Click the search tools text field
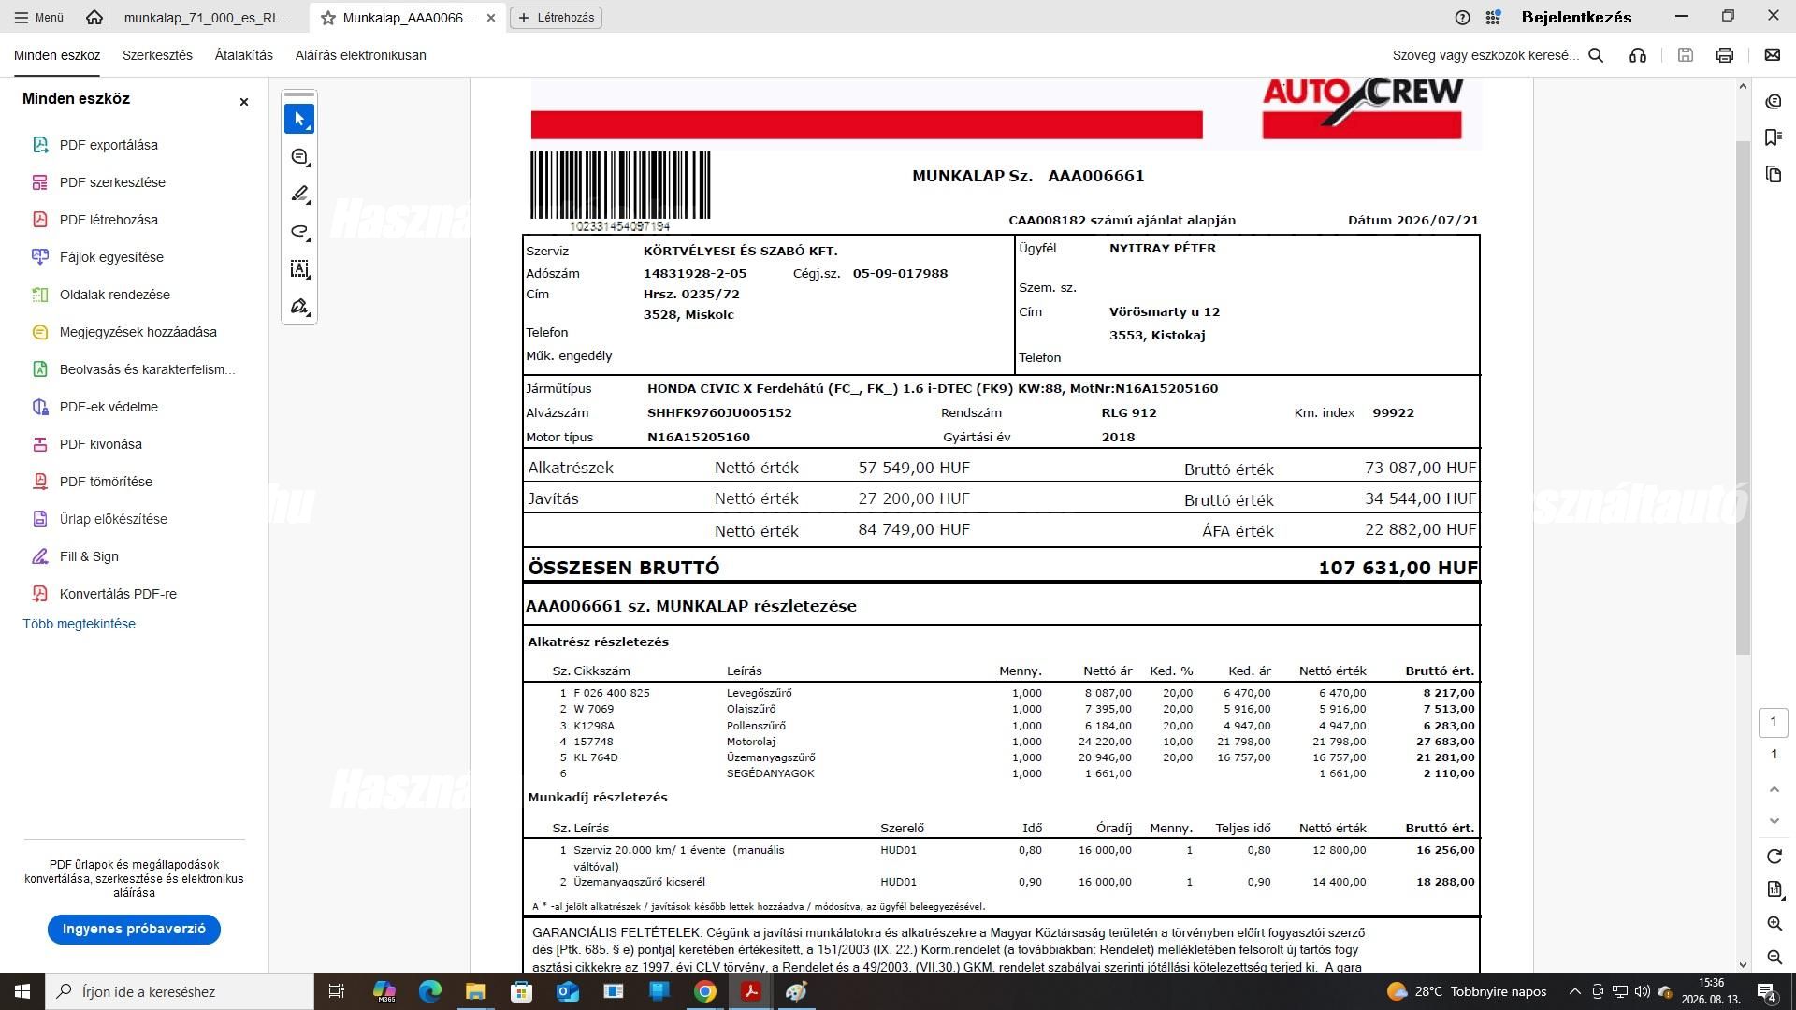The width and height of the screenshot is (1796, 1010). point(1485,55)
